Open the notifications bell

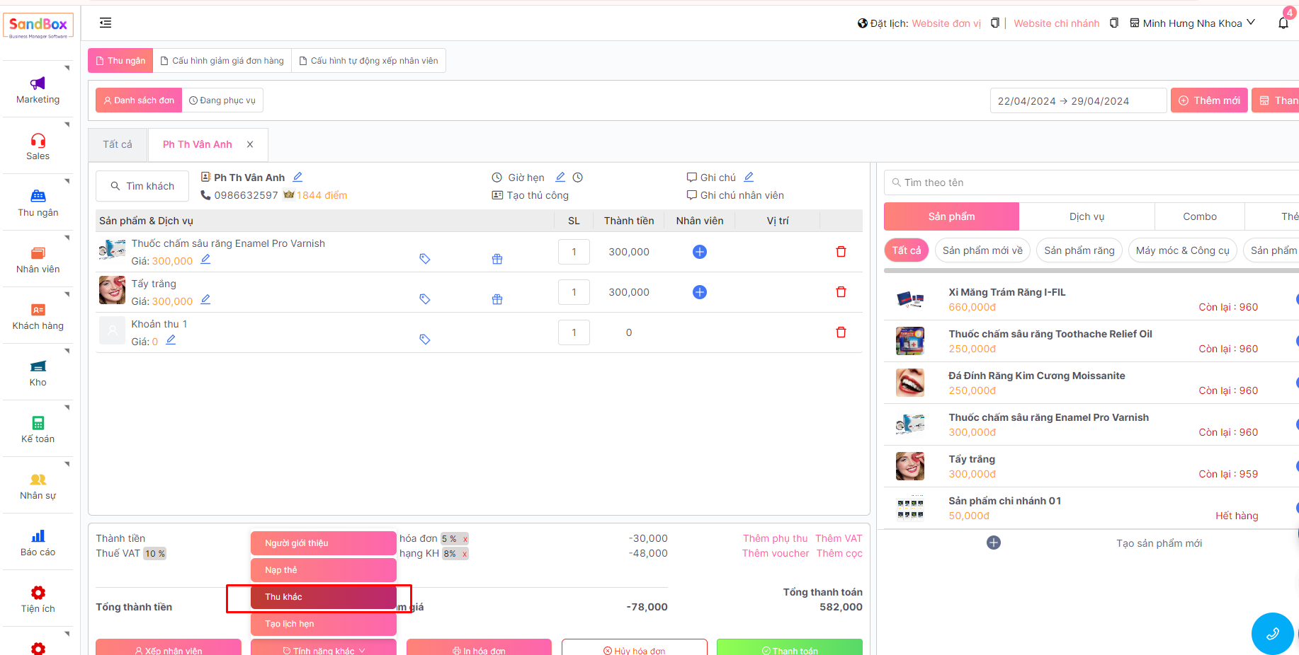[1283, 23]
